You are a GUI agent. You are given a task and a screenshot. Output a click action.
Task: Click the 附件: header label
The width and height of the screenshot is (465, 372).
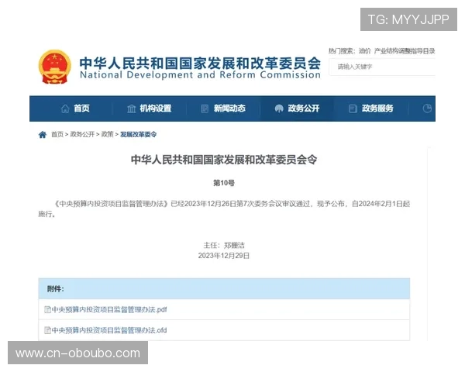coord(56,289)
